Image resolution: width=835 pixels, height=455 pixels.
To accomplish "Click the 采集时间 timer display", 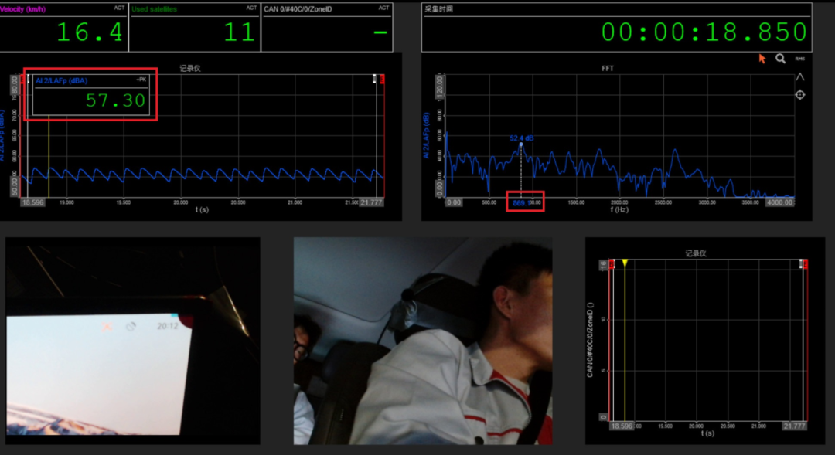I will pyautogui.click(x=617, y=28).
